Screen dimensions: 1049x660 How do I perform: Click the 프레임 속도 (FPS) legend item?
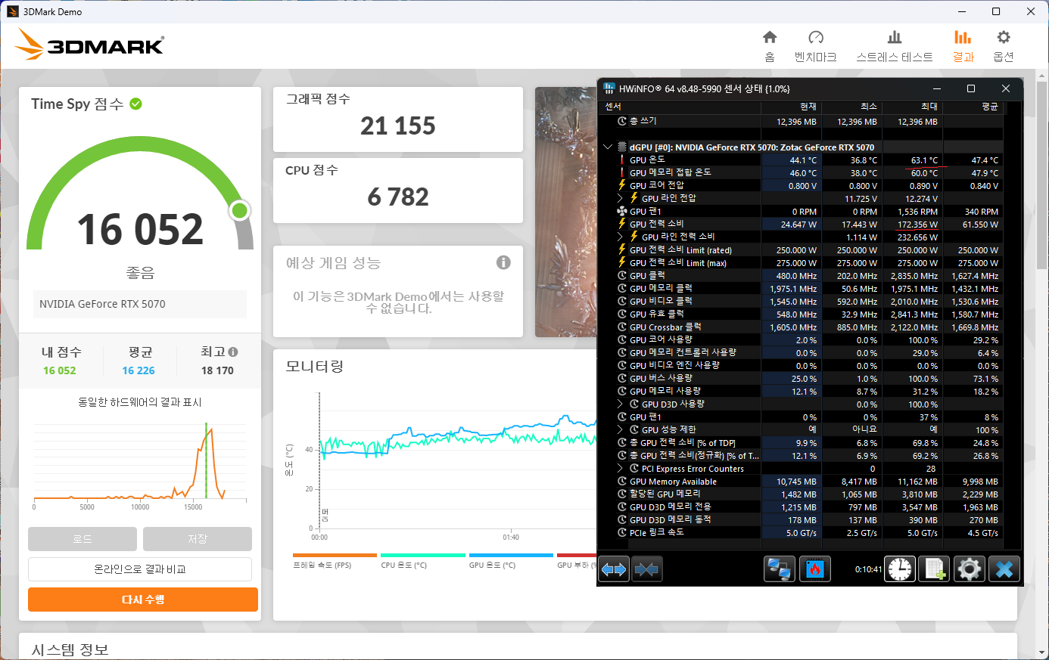coord(335,561)
